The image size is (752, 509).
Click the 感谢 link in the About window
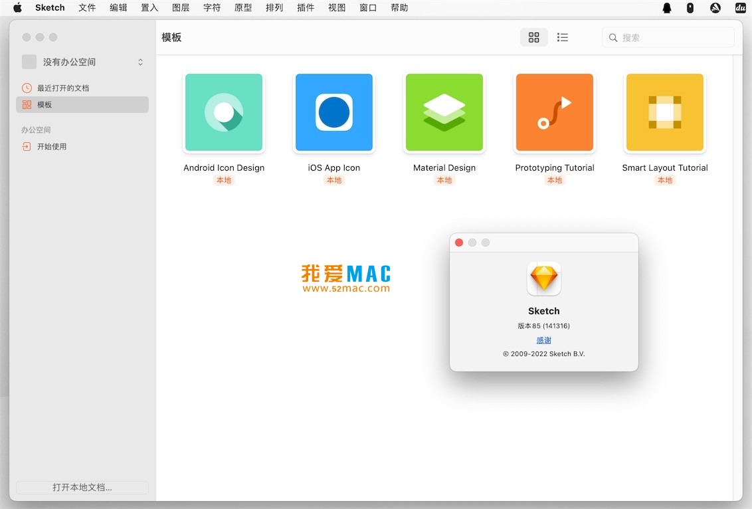[543, 340]
